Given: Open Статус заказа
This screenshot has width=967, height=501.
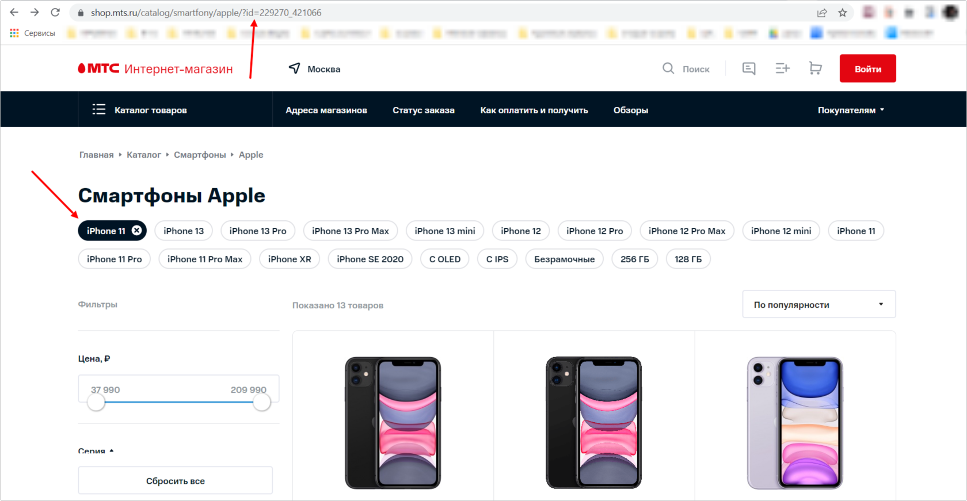Looking at the screenshot, I should point(424,110).
